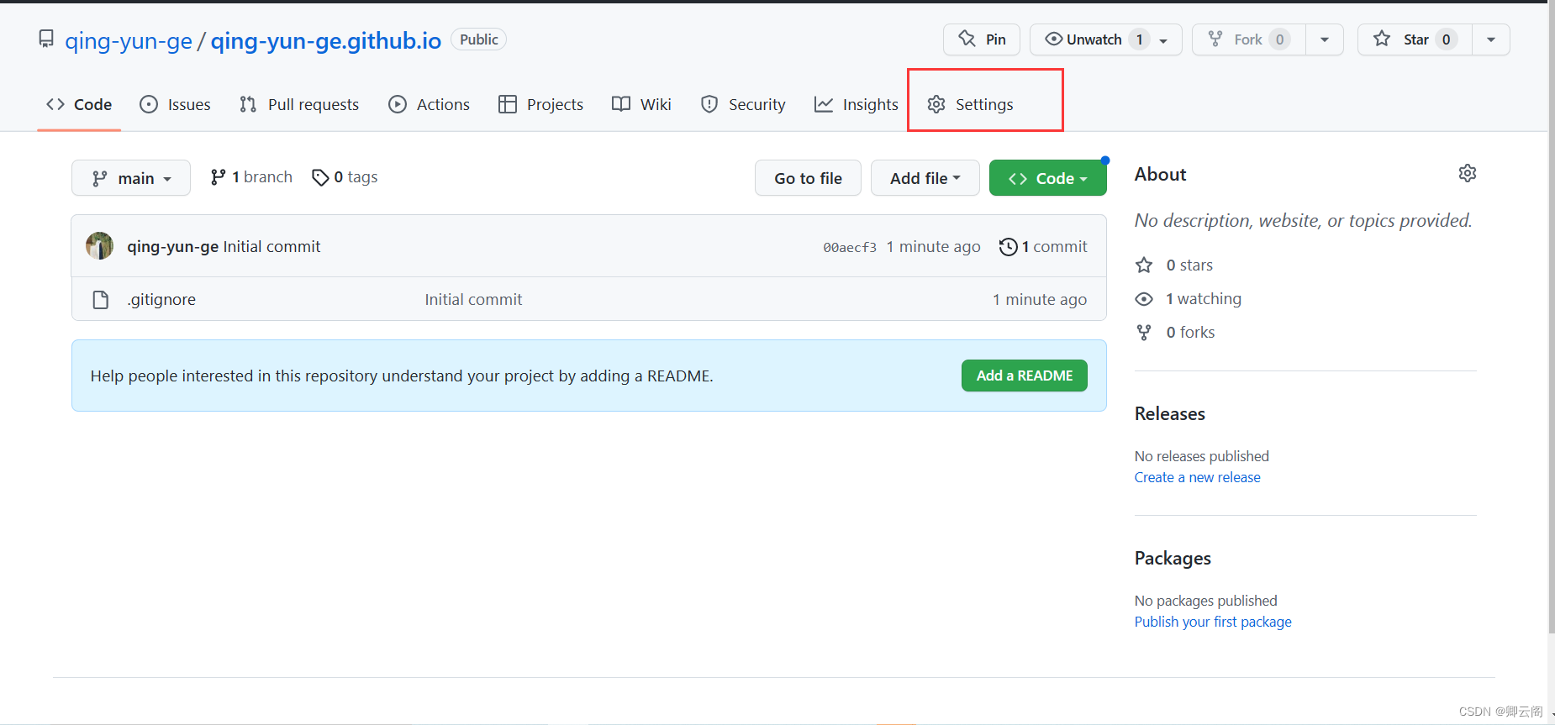Click the star icon beside 0 stars
The image size is (1555, 725).
point(1144,265)
